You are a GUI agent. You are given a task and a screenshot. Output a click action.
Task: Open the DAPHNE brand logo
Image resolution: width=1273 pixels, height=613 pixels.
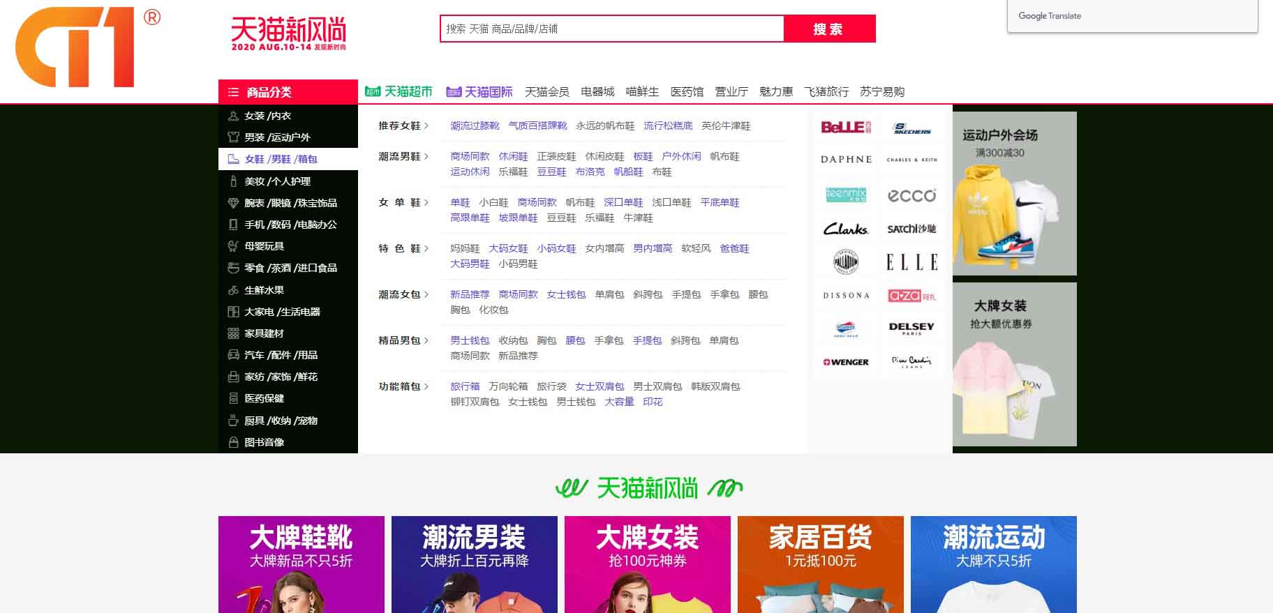(x=846, y=159)
